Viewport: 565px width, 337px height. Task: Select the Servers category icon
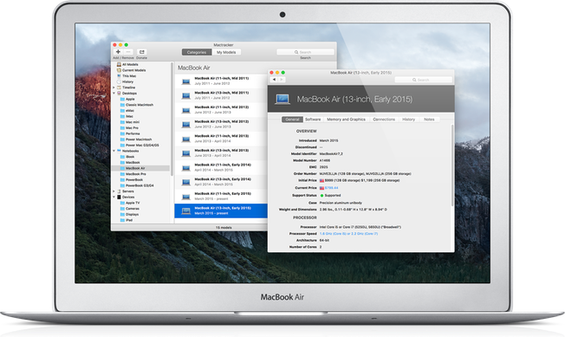coord(119,191)
